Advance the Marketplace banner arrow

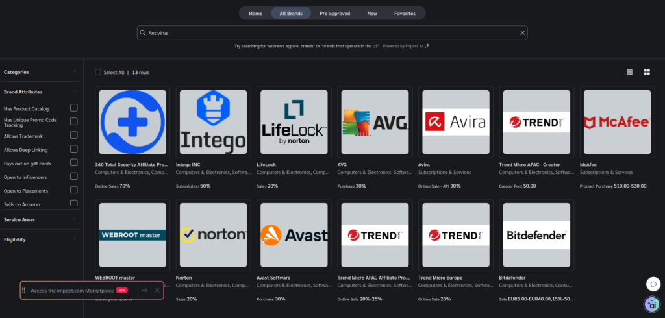145,291
